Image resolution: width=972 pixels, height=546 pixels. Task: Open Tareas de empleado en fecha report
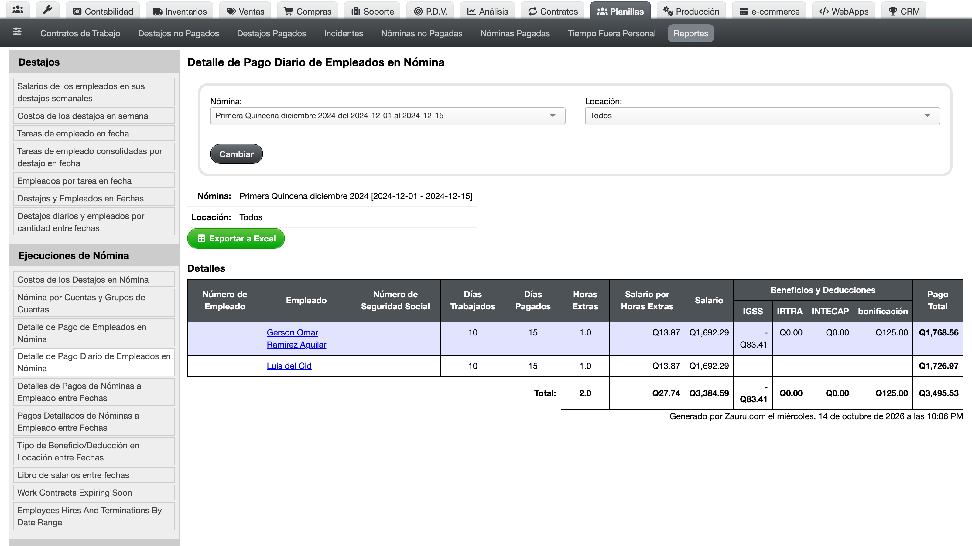click(94, 133)
